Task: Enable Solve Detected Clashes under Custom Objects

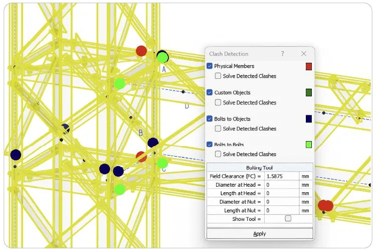Action: coord(218,102)
